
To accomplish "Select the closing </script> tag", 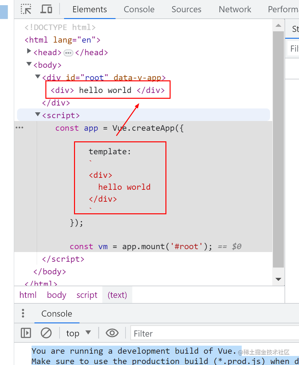I will point(63,259).
